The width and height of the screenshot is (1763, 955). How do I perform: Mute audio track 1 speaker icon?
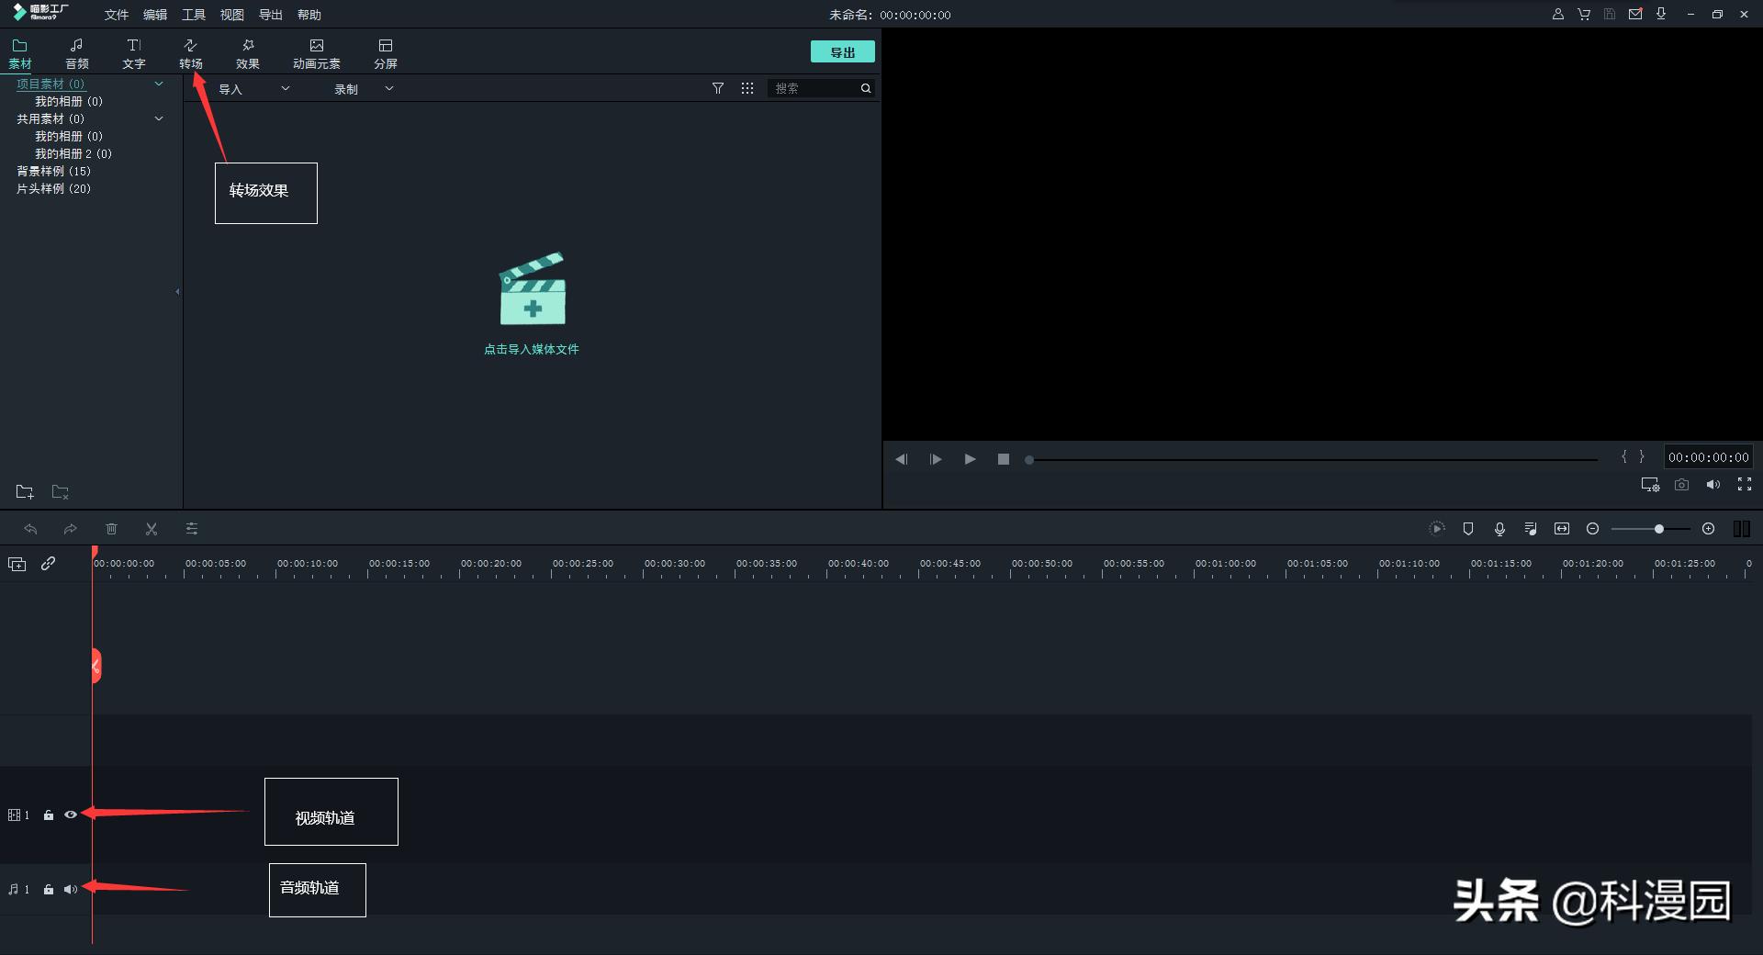click(71, 889)
